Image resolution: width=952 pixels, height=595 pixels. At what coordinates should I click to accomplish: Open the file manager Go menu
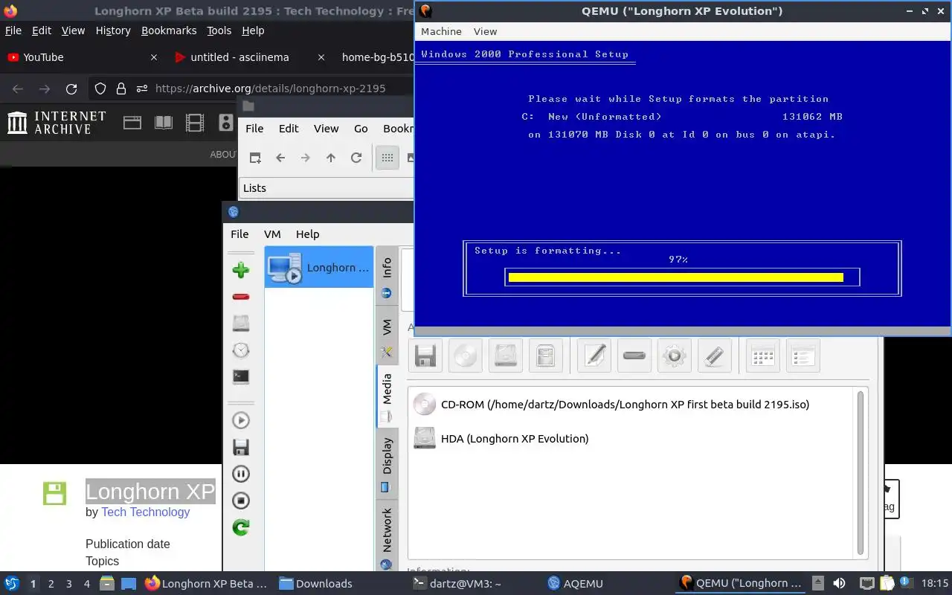pyautogui.click(x=361, y=129)
